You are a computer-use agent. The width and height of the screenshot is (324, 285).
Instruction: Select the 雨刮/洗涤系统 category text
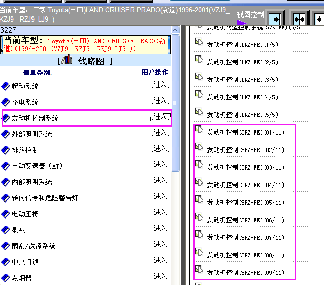pos(34,246)
